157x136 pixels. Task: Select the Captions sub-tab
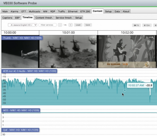(7, 18)
